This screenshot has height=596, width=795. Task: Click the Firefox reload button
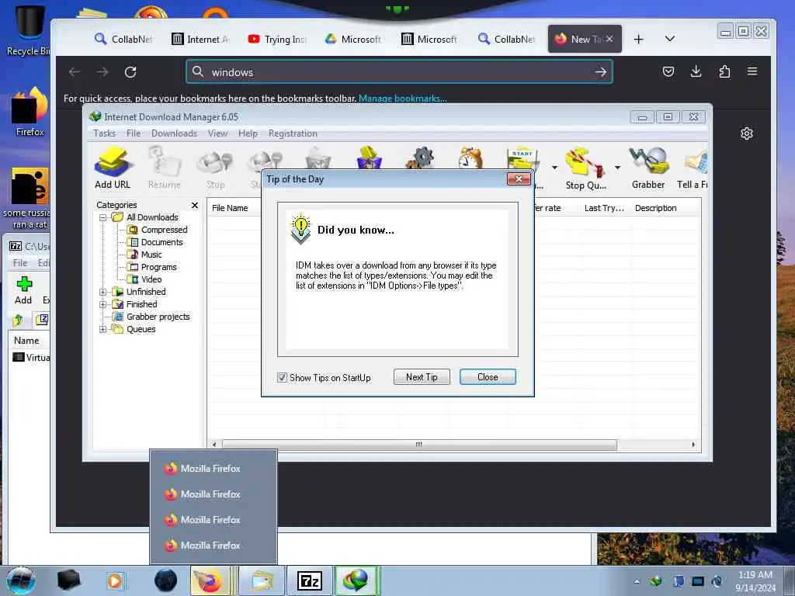(130, 72)
